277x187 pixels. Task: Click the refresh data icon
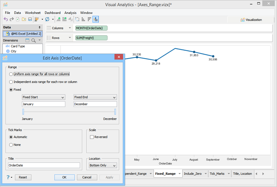47,19
